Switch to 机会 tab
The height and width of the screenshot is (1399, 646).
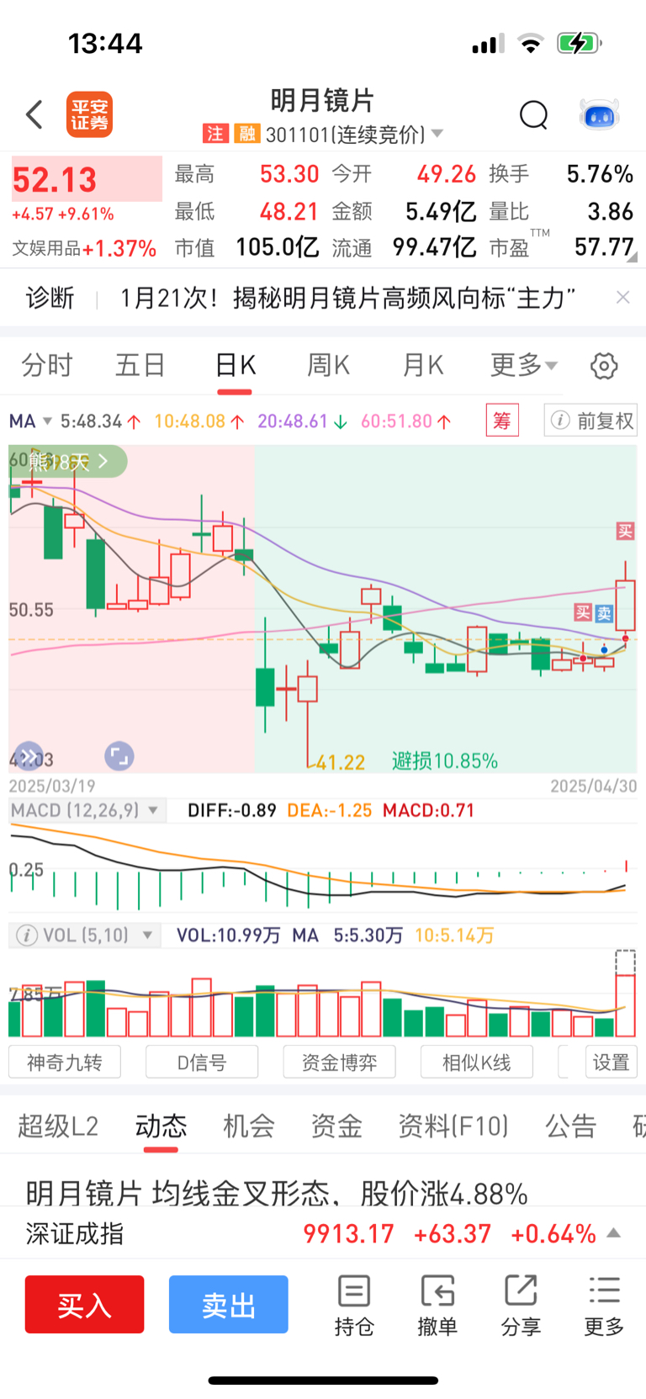[x=249, y=1126]
